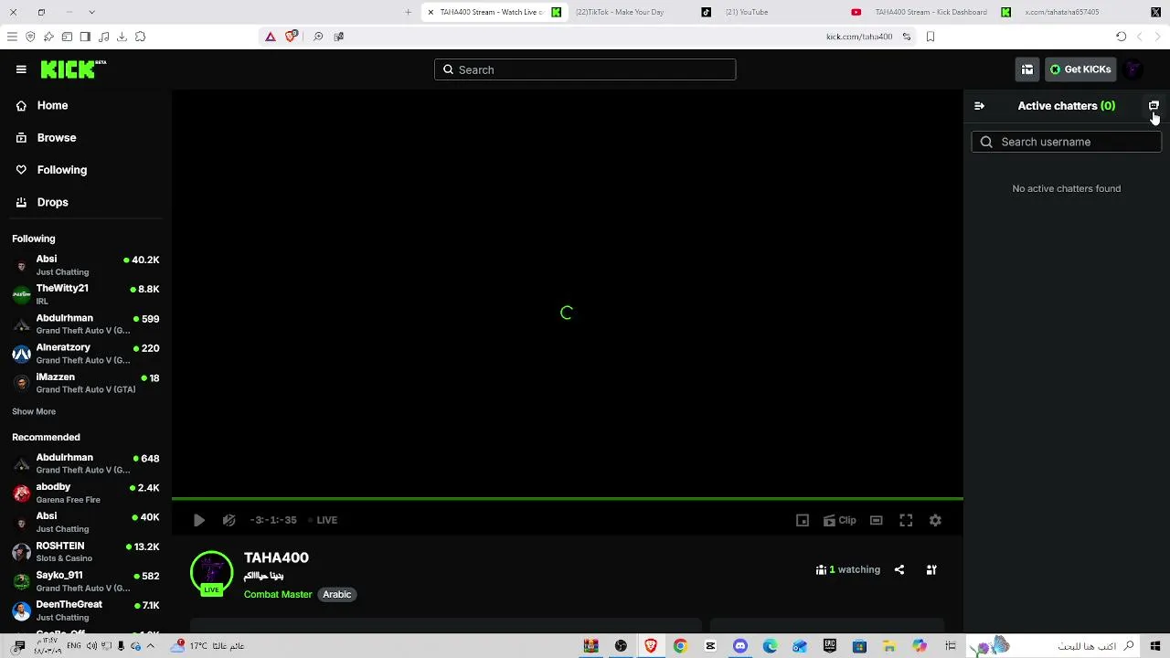Screen dimensions: 1170x658
Task: Open the Combat Master category link
Action: [x=278, y=594]
